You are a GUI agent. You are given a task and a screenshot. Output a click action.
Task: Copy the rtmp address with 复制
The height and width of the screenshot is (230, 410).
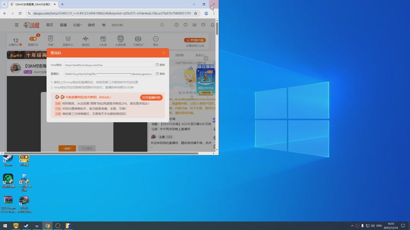(160, 65)
